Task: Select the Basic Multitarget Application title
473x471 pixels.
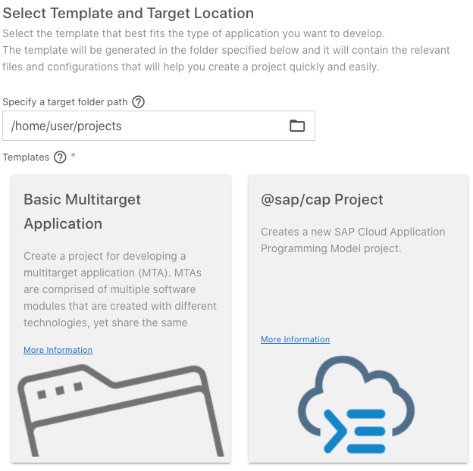Action: [x=82, y=211]
